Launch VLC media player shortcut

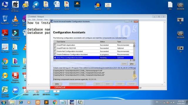15,21
